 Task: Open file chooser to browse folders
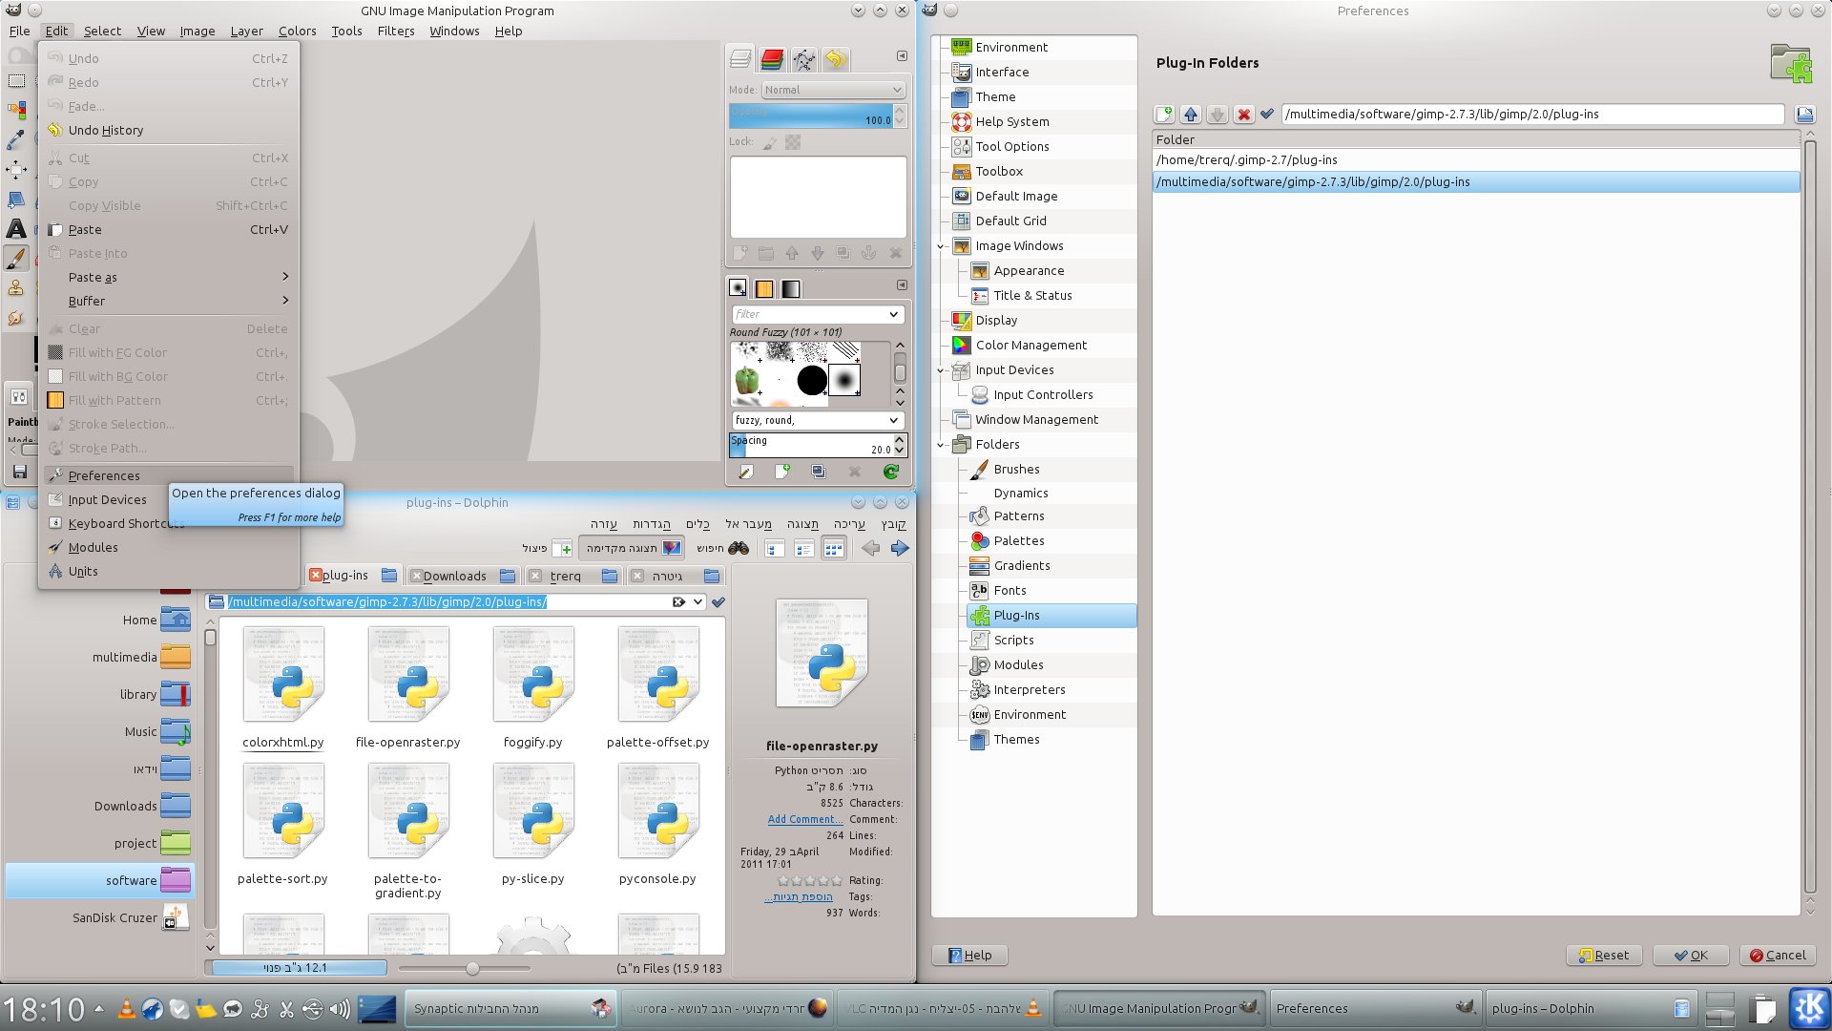(x=1804, y=115)
